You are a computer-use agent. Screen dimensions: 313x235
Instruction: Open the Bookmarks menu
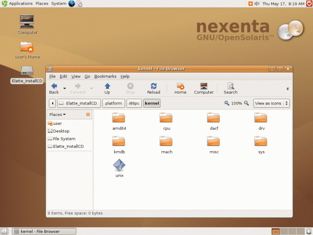coord(105,76)
